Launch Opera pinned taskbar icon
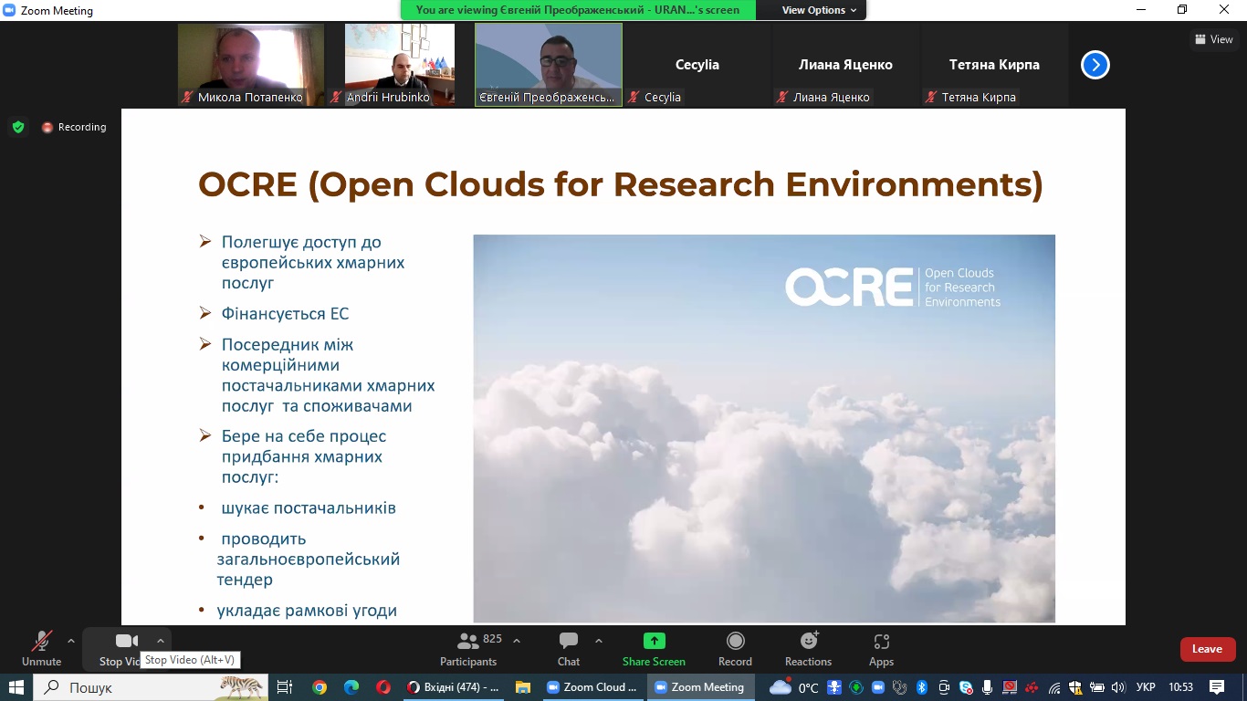The height and width of the screenshot is (701, 1247). (383, 687)
